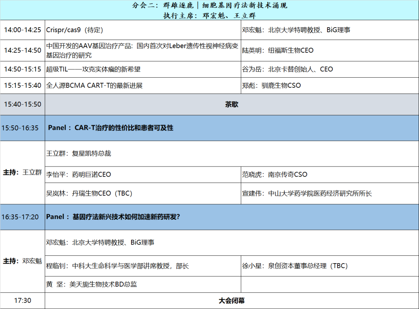Click the topic "全人源BCMA CART-T的最新进展"
This screenshot has height=309, width=419.
pyautogui.click(x=94, y=85)
